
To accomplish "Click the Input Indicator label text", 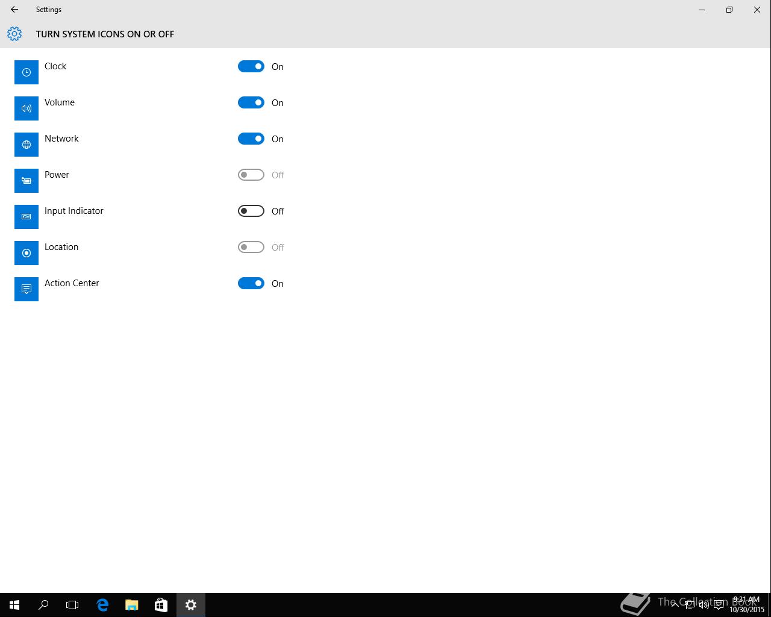I will (74, 211).
